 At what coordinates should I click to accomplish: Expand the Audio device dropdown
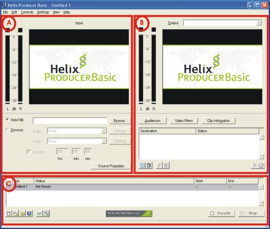[x=104, y=131]
